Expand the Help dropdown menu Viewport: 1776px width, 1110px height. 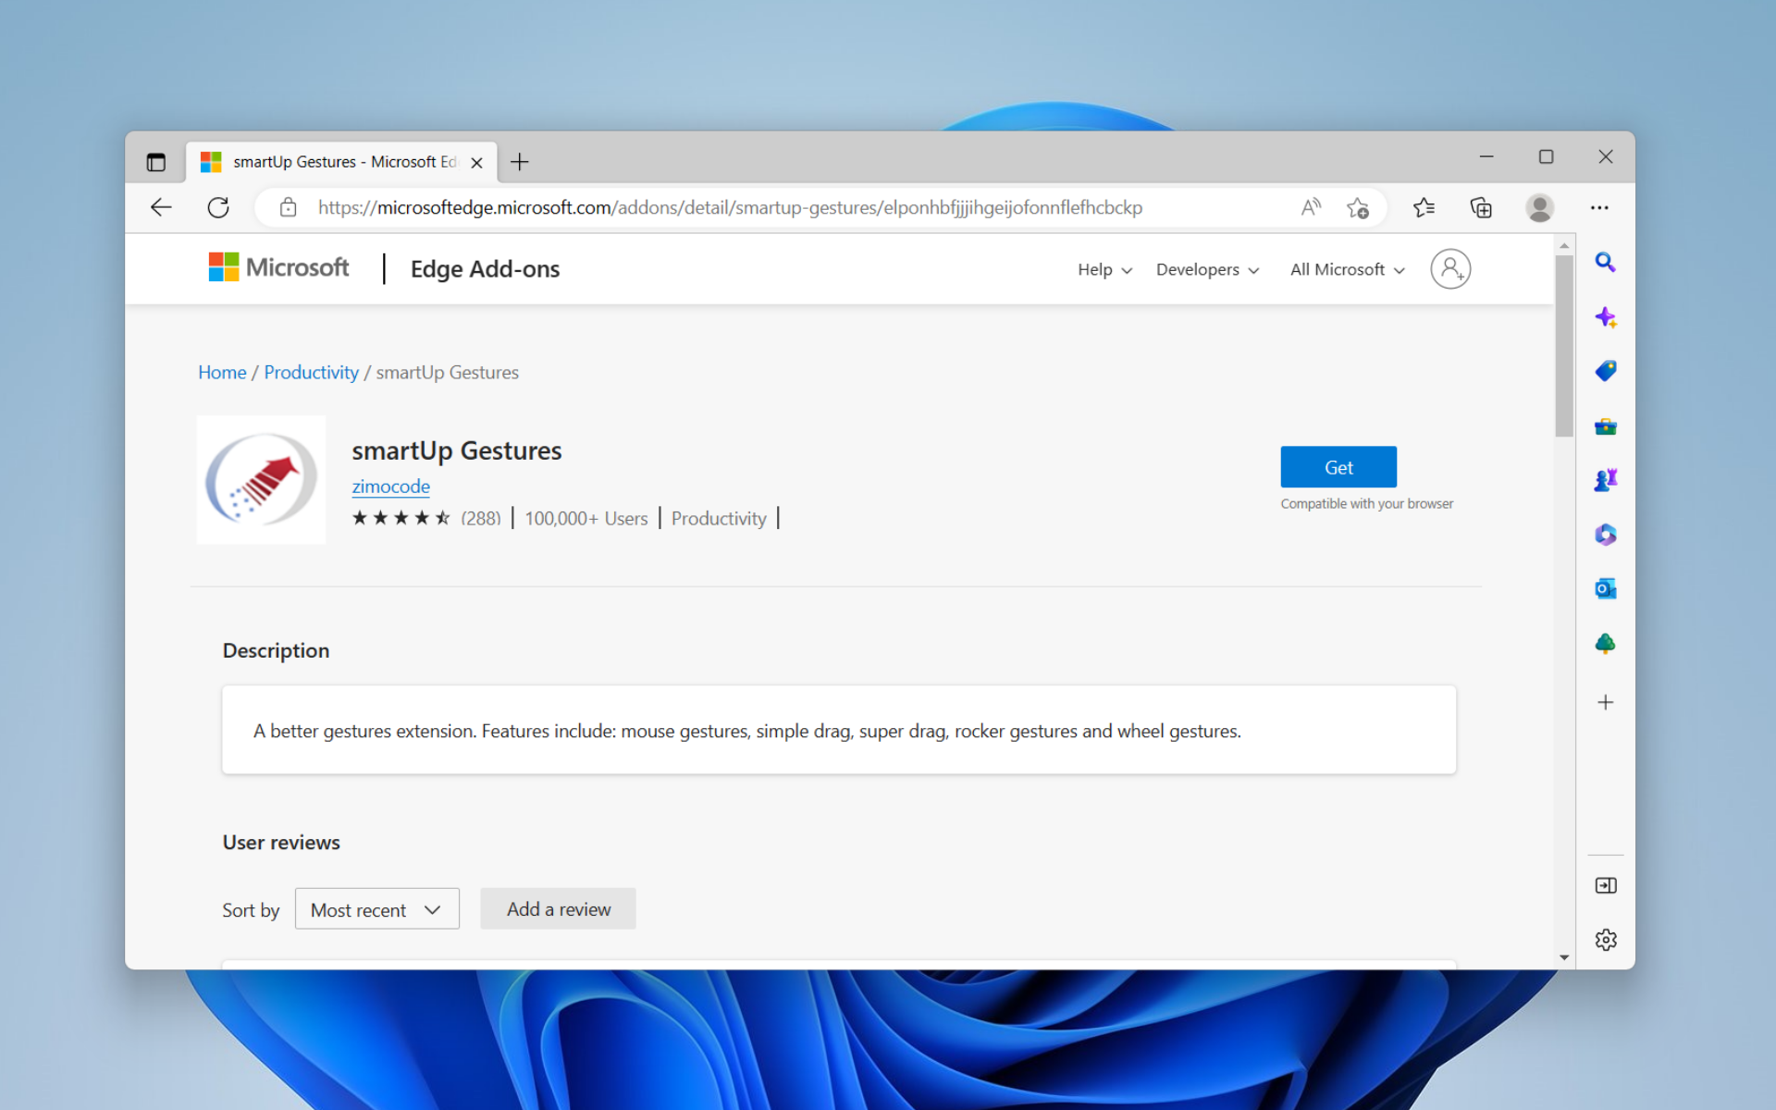1104,269
